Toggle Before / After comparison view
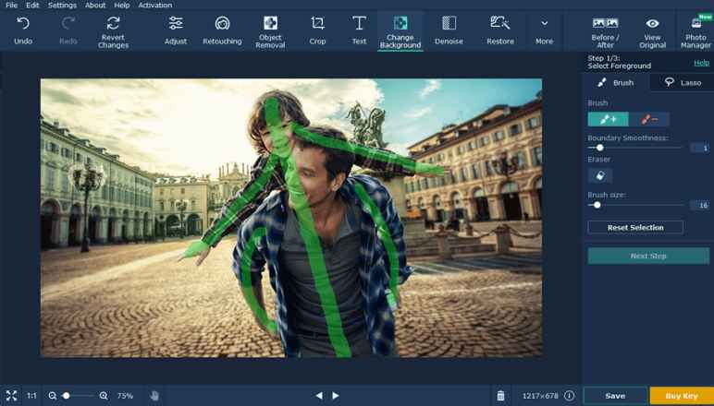The image size is (714, 406). tap(605, 23)
